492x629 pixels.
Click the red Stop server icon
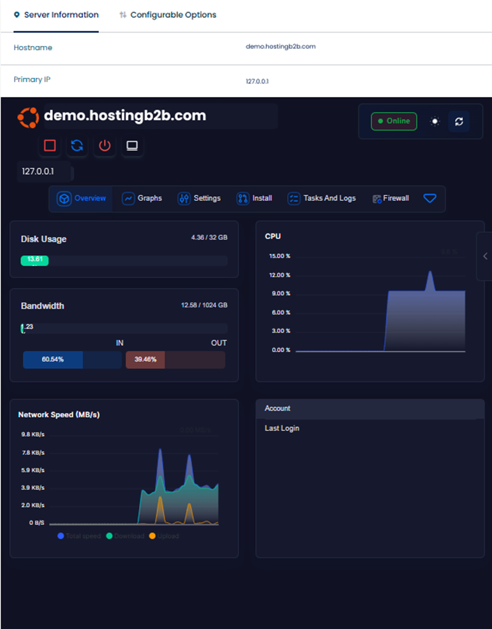pos(50,146)
